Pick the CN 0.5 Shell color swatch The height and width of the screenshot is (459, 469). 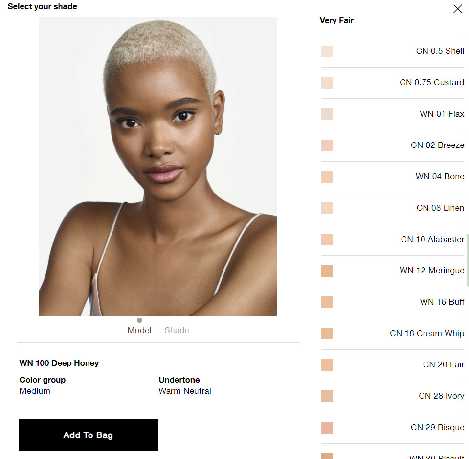click(327, 51)
